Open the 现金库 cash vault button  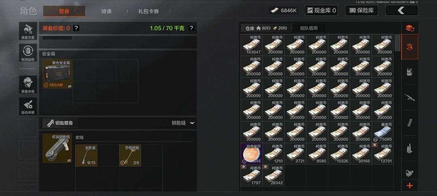point(321,10)
